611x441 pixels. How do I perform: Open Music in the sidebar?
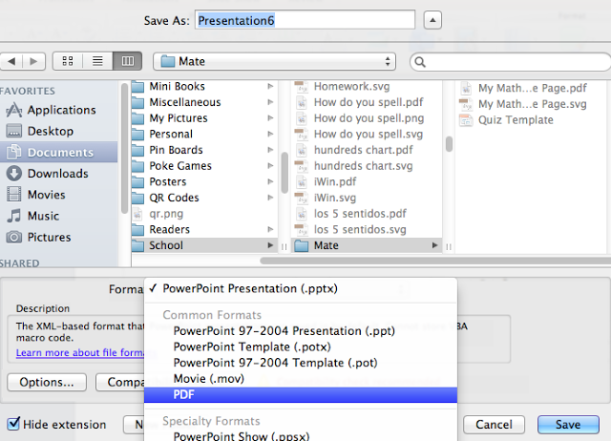tap(58, 216)
